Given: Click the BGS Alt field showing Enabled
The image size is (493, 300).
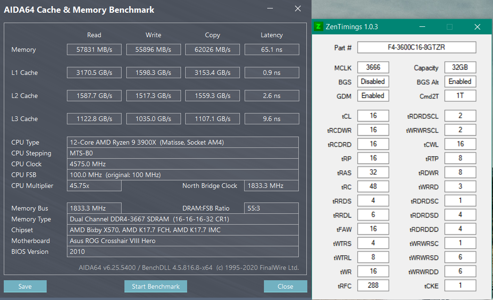Looking at the screenshot, I should tap(460, 81).
